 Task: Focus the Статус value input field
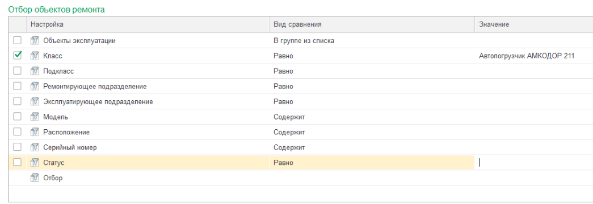534,163
